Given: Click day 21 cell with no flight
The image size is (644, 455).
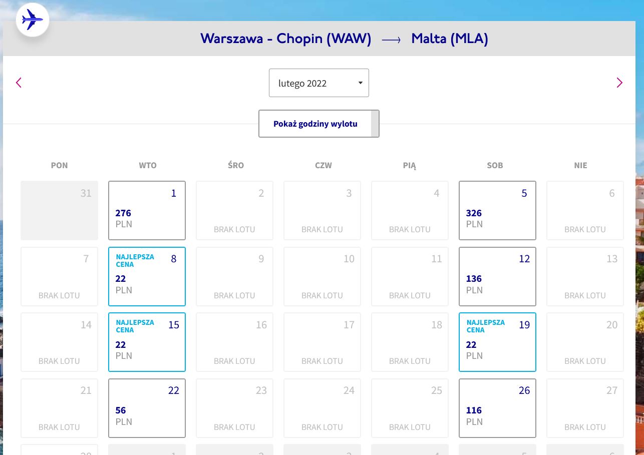Looking at the screenshot, I should [59, 408].
